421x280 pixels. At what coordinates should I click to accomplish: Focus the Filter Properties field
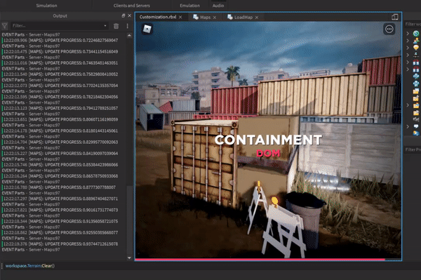point(413,149)
